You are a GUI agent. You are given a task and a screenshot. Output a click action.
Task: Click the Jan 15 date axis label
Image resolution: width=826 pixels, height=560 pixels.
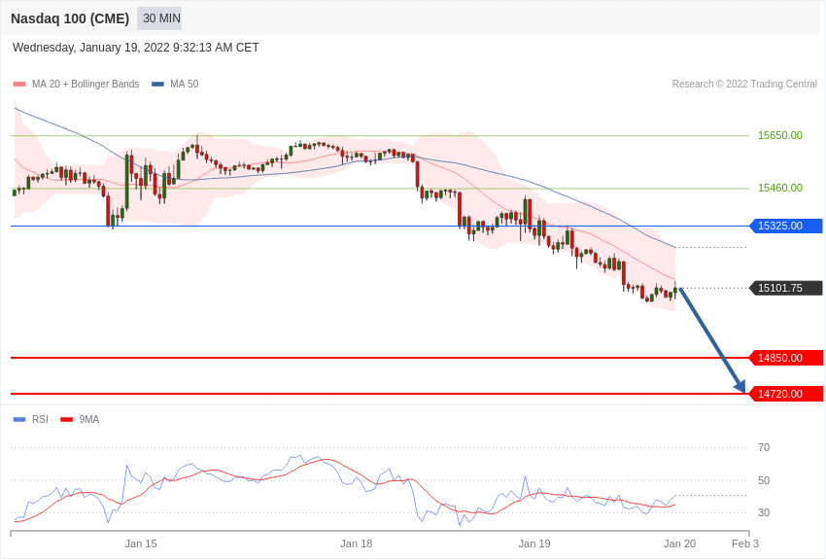tap(141, 544)
